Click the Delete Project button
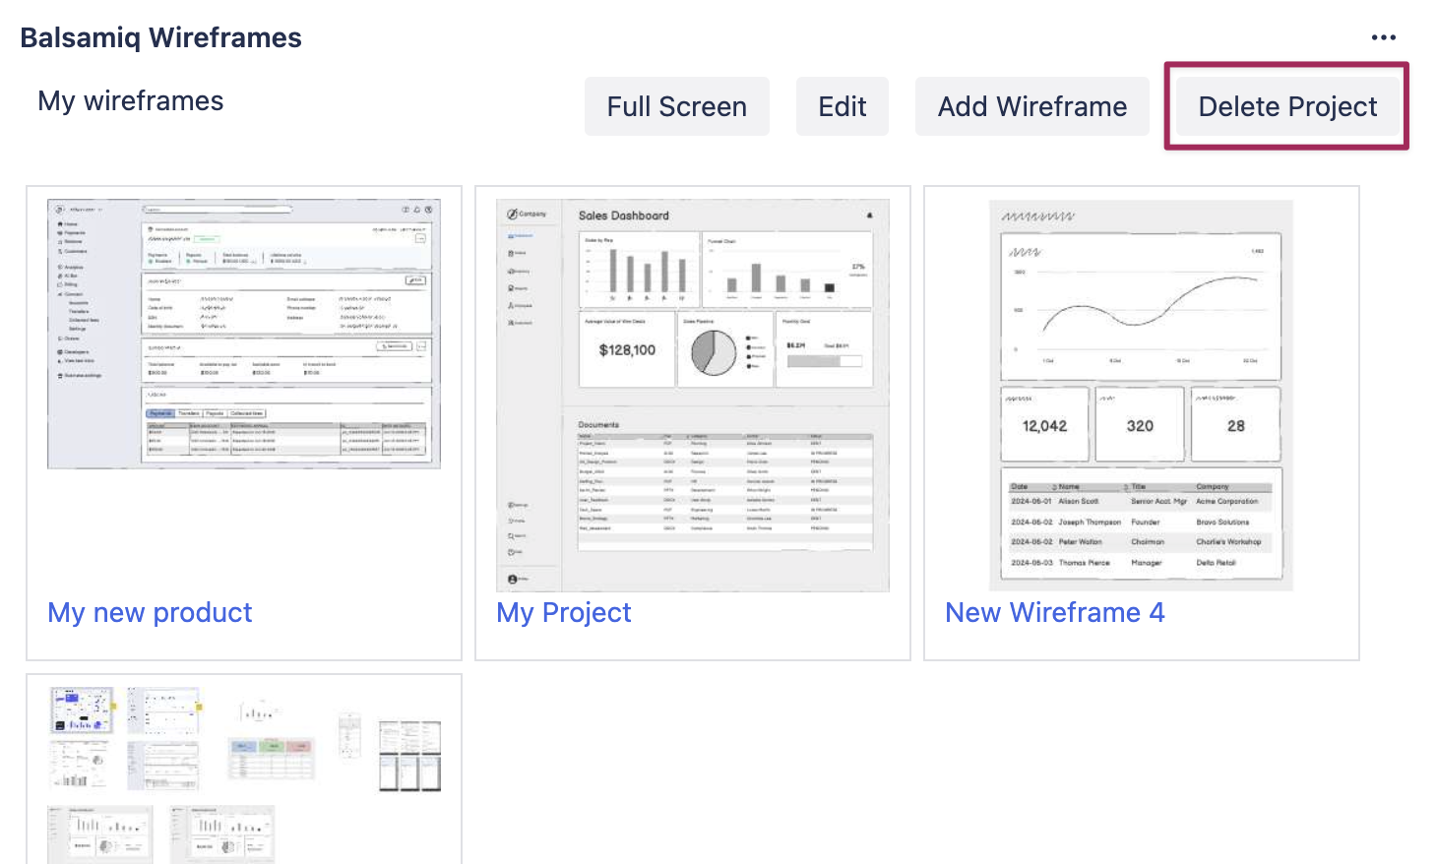 pyautogui.click(x=1287, y=106)
